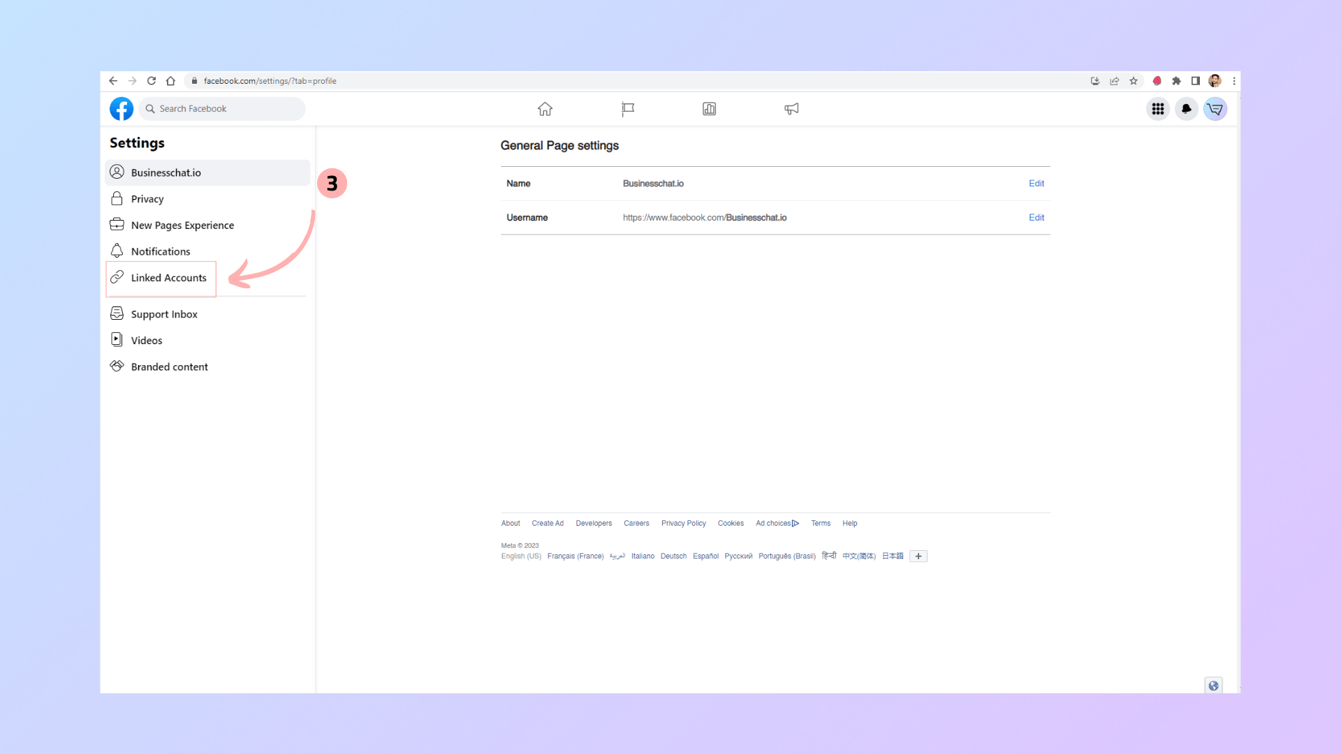Switch language to Português (Brasil)
This screenshot has width=1341, height=754.
click(787, 556)
